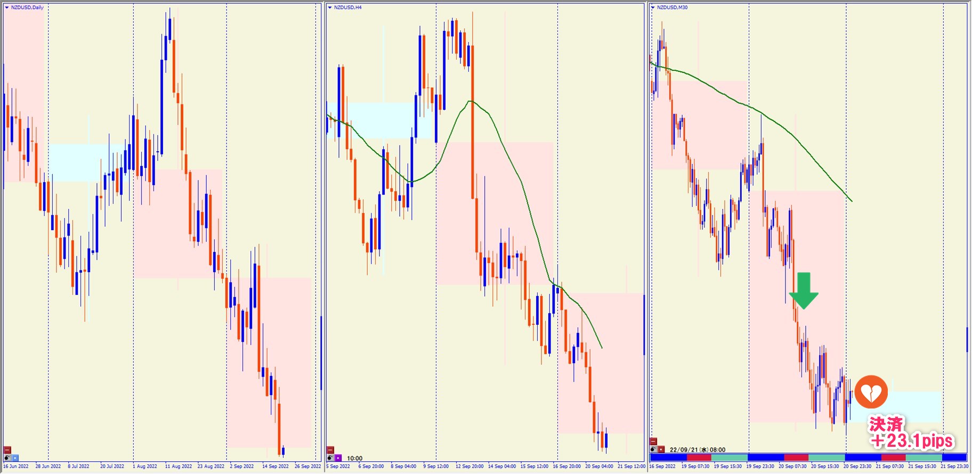
Task: Click bomb icon in M30 chart corner
Action: click(653, 450)
